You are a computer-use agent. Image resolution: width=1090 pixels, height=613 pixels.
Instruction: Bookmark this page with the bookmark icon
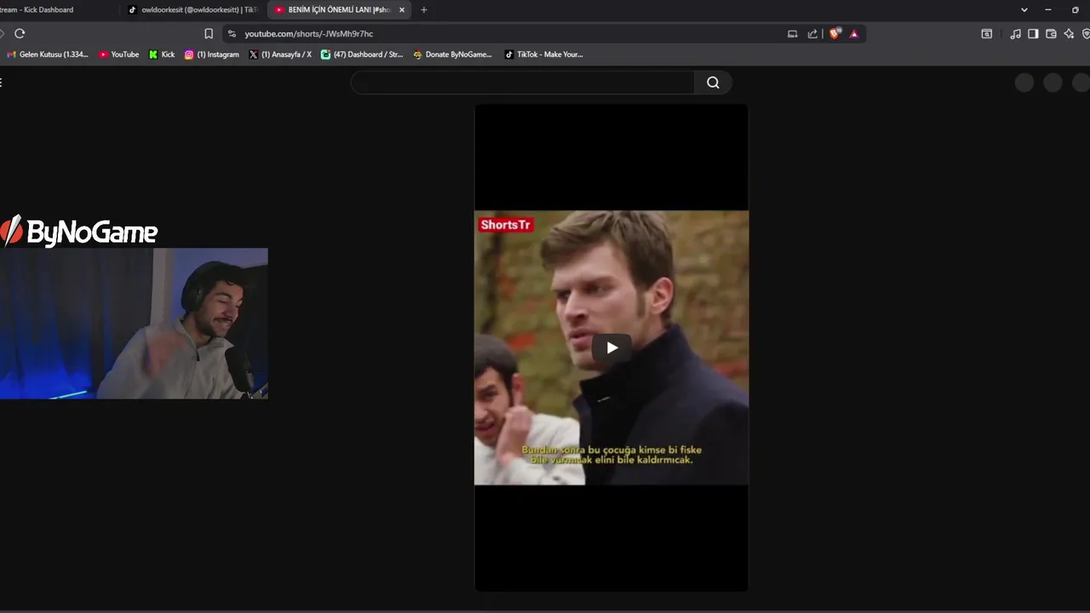[x=209, y=33]
